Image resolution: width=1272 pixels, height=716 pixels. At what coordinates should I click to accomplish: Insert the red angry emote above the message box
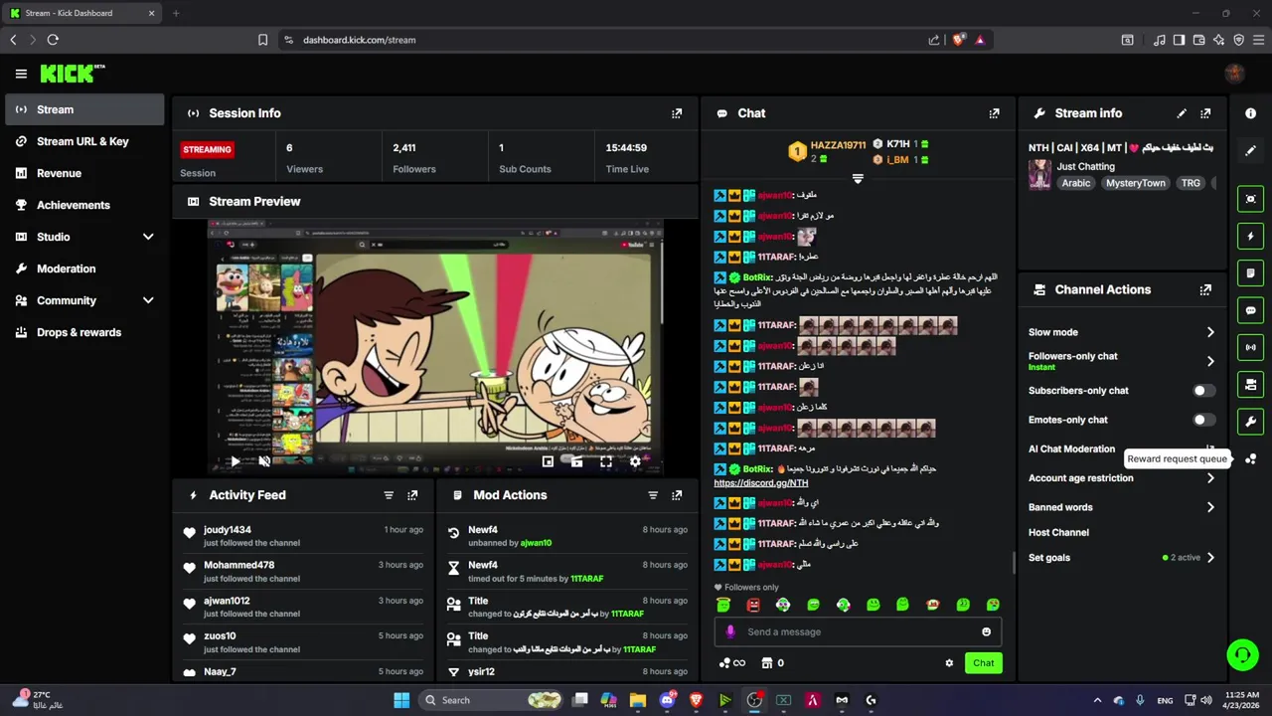pyautogui.click(x=753, y=605)
